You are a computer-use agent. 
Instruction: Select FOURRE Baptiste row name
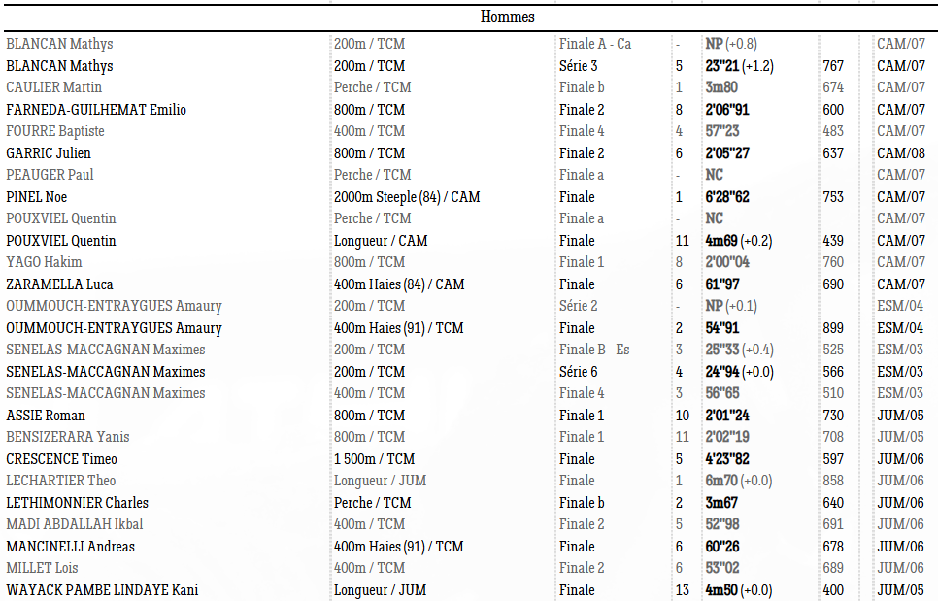pos(55,131)
